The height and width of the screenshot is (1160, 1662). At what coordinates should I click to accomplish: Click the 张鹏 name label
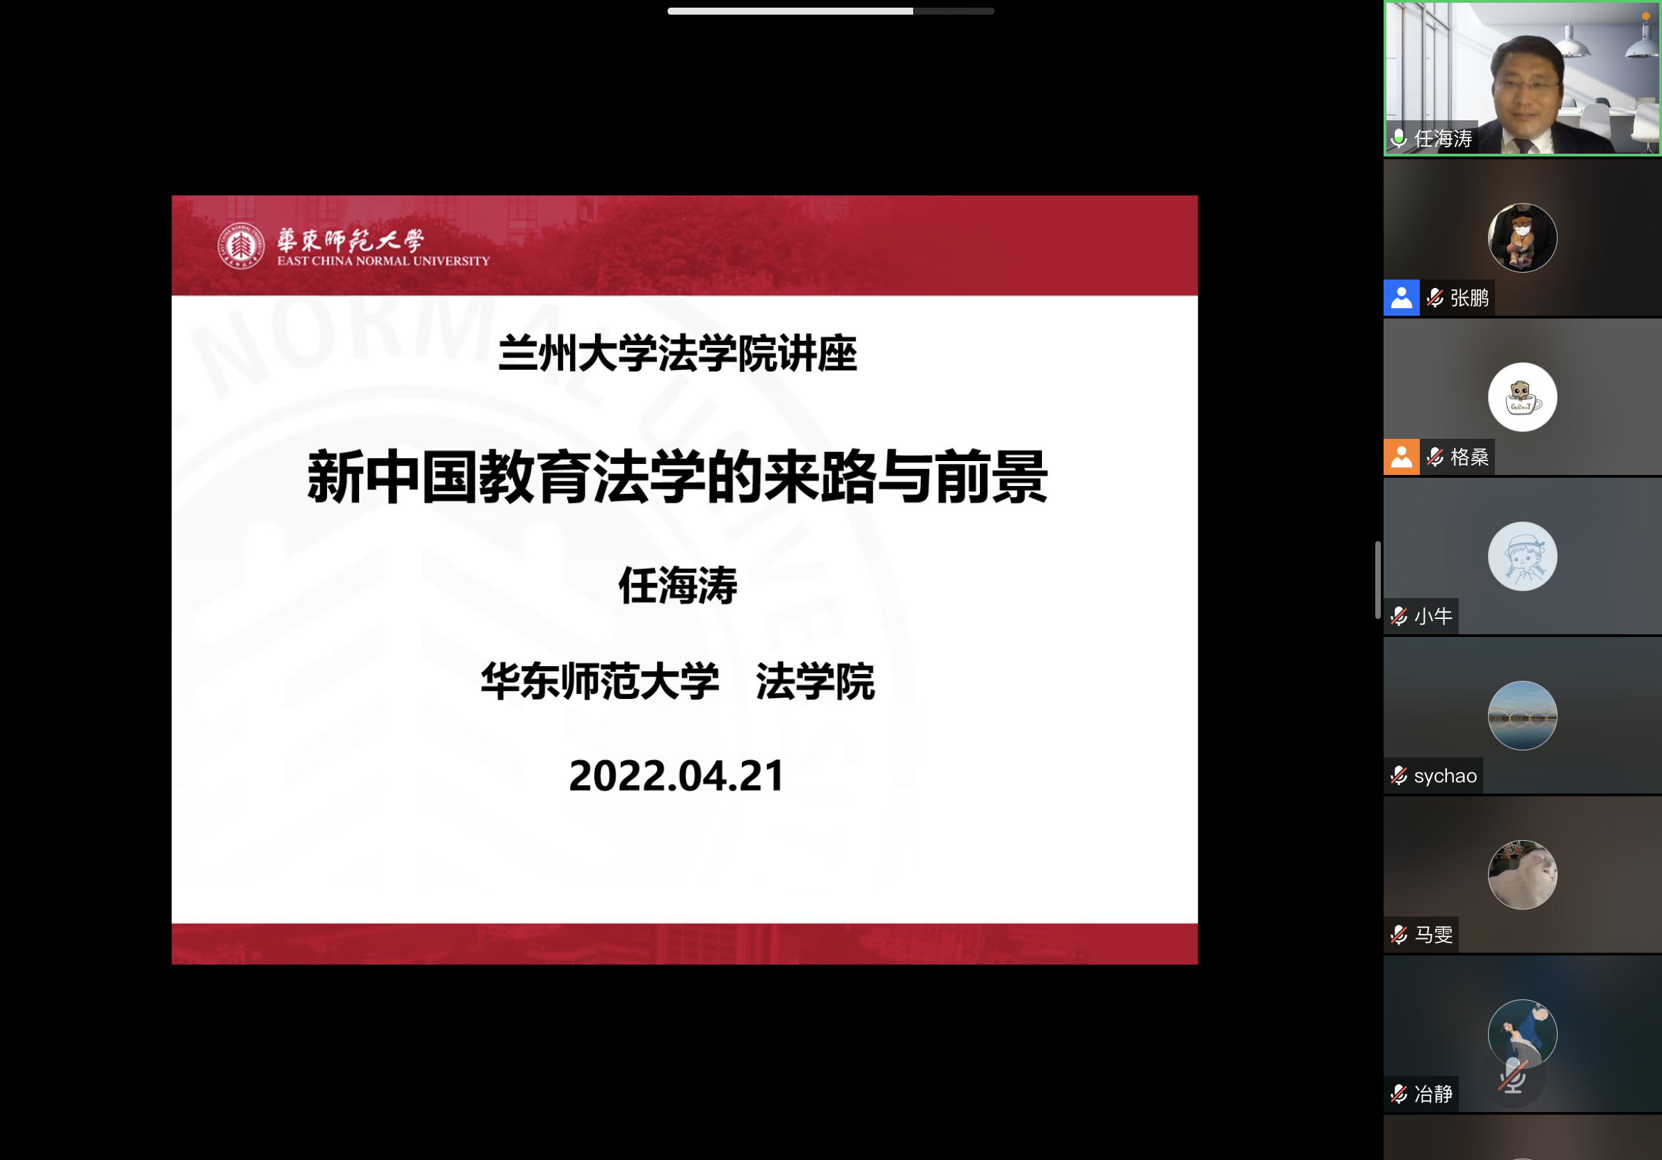pyautogui.click(x=1469, y=297)
